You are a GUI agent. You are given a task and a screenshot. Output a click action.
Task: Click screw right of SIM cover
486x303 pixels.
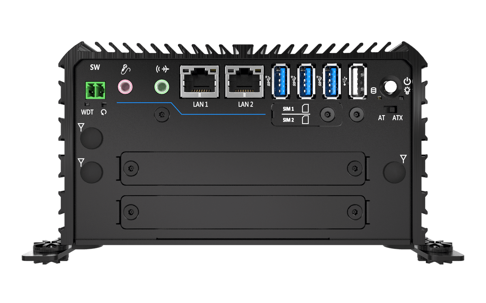pyautogui.click(x=356, y=114)
